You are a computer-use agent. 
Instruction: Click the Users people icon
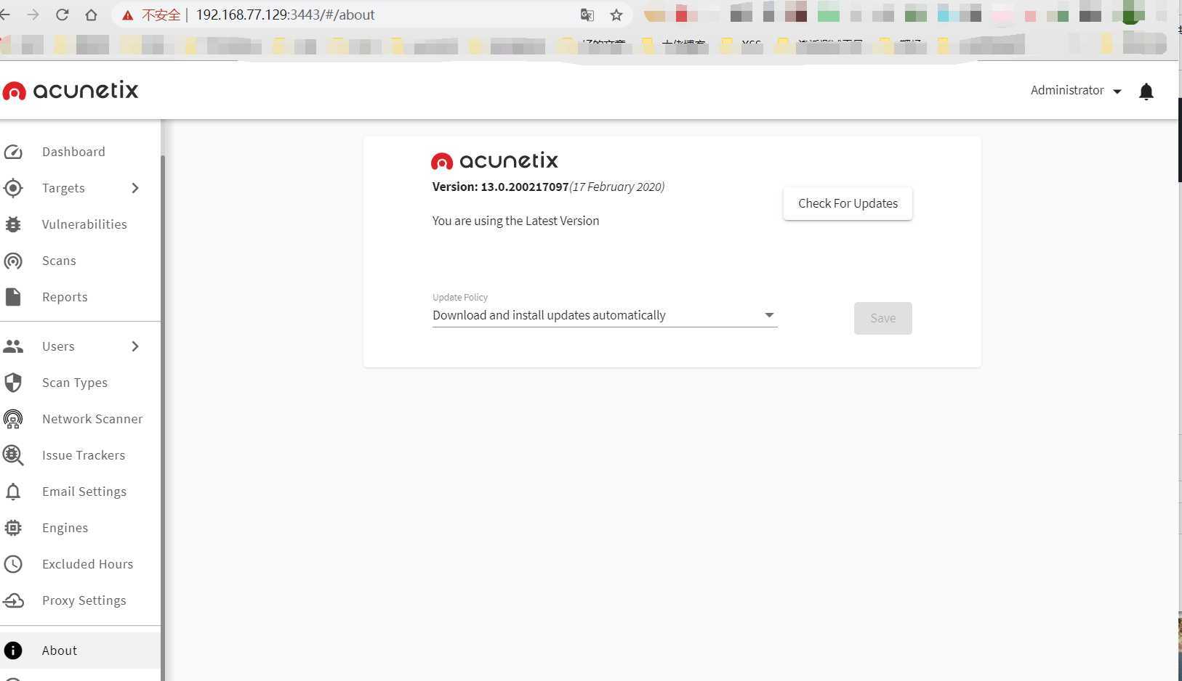[x=13, y=346]
